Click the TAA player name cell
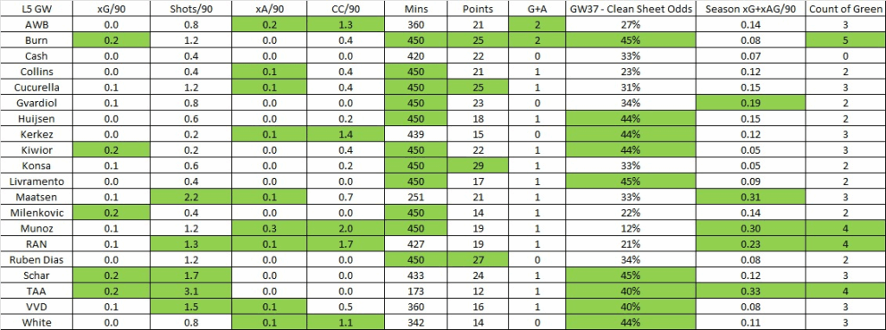 [x=36, y=290]
